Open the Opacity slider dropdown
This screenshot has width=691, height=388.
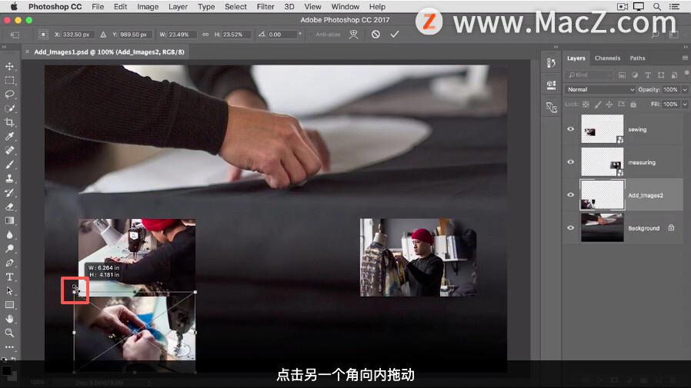pos(685,90)
